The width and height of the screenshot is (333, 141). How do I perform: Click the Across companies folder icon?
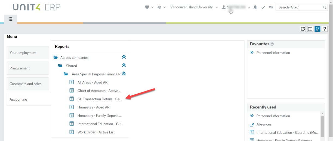56,57
